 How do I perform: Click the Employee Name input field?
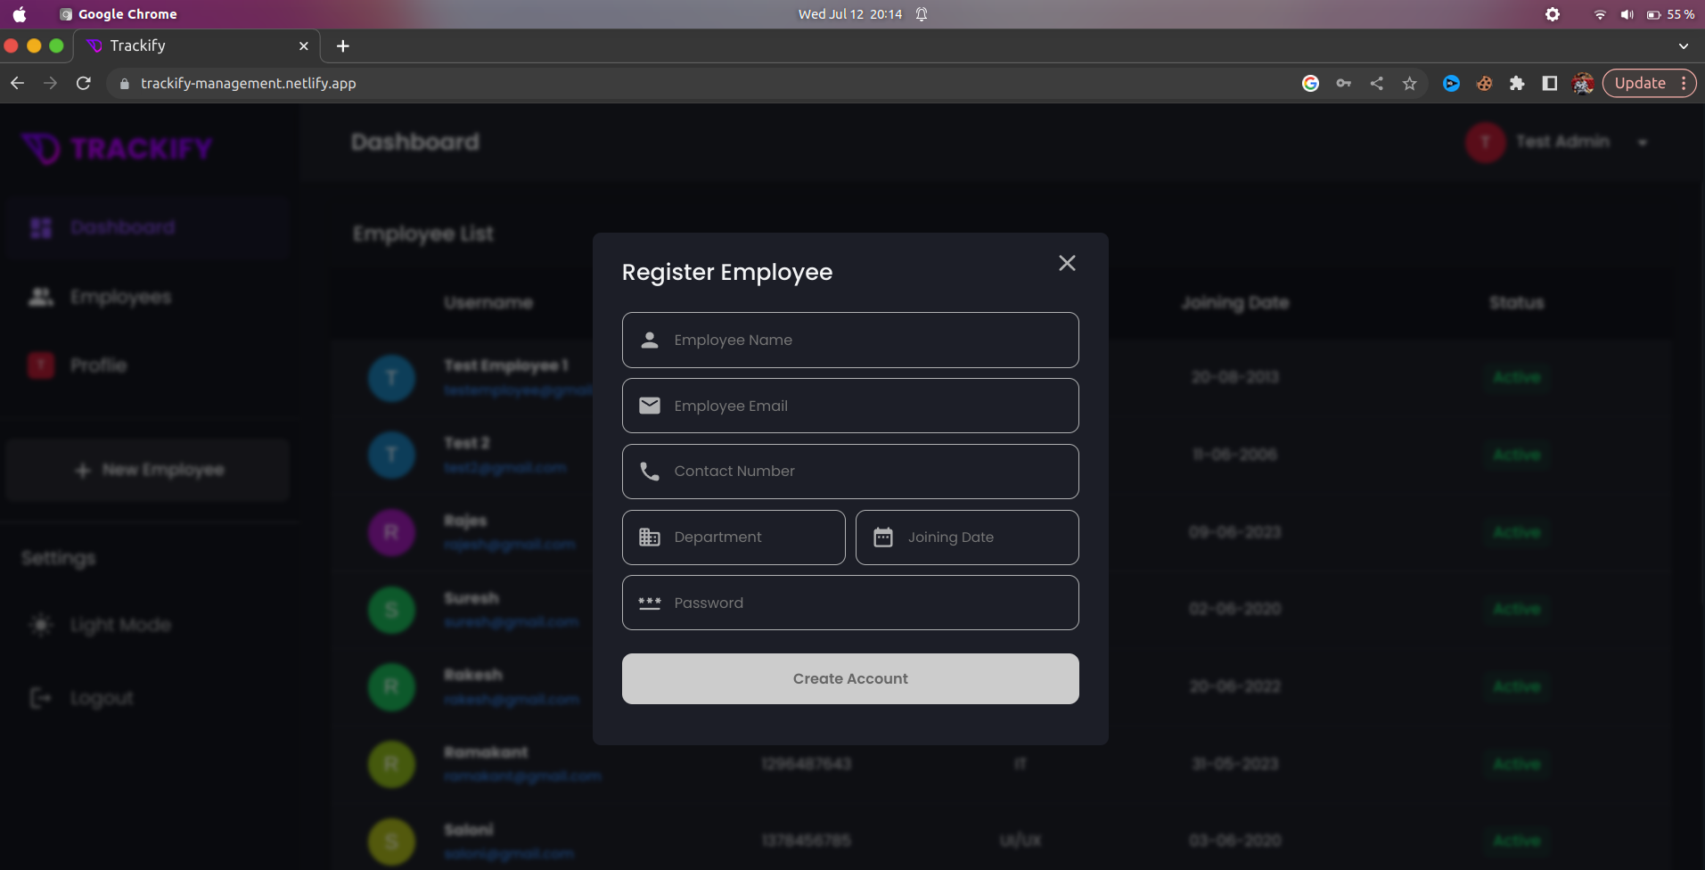click(850, 340)
